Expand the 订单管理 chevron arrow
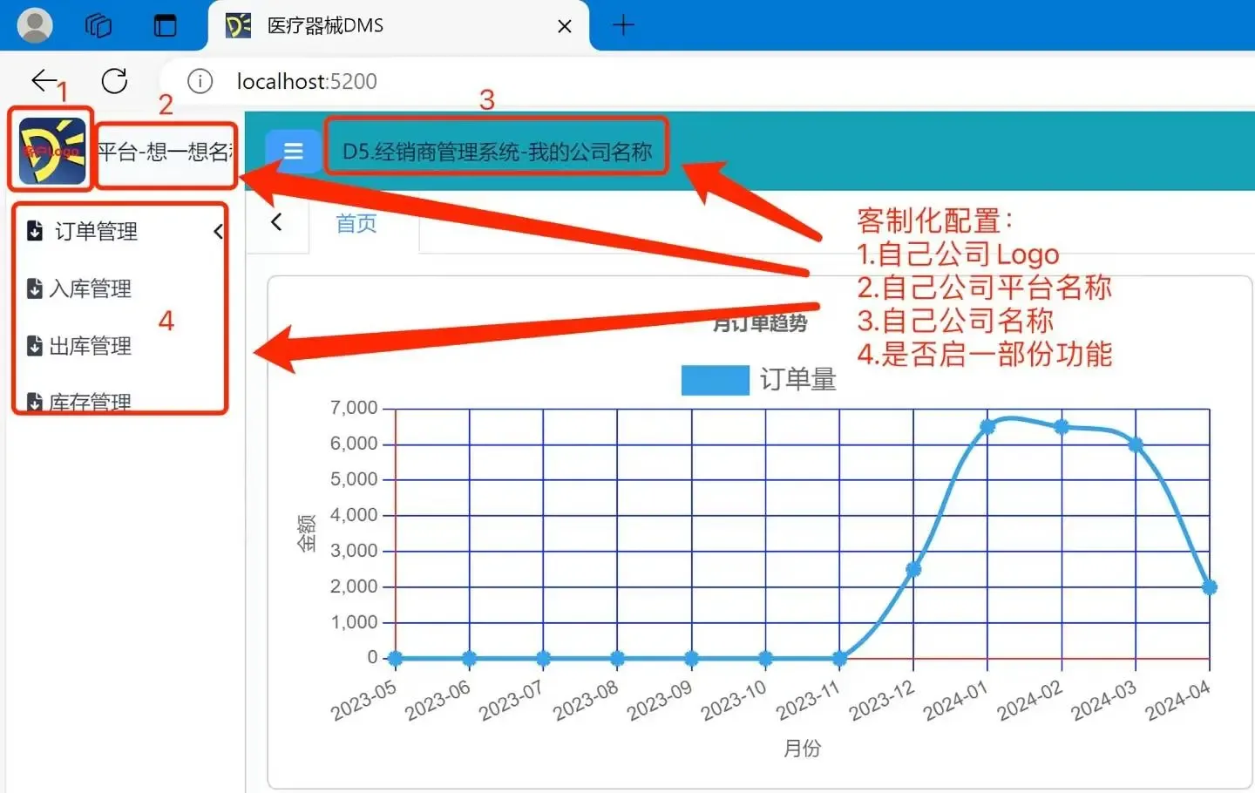1255x793 pixels. tap(218, 231)
